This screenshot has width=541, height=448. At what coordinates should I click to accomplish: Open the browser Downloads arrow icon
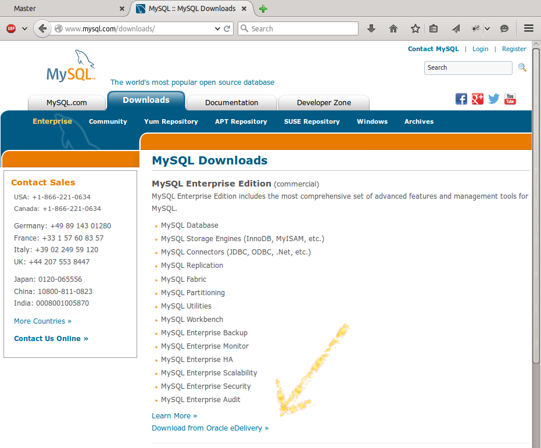371,28
